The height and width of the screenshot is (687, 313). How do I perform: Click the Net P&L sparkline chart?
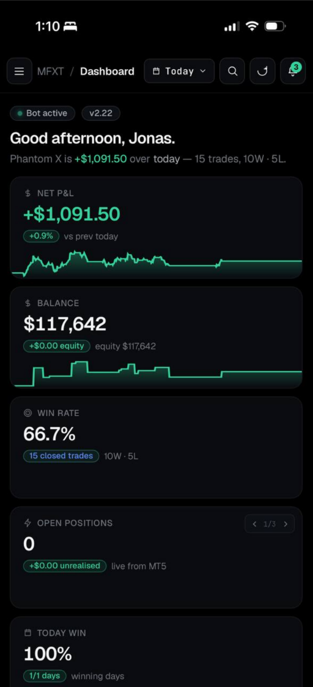156,263
